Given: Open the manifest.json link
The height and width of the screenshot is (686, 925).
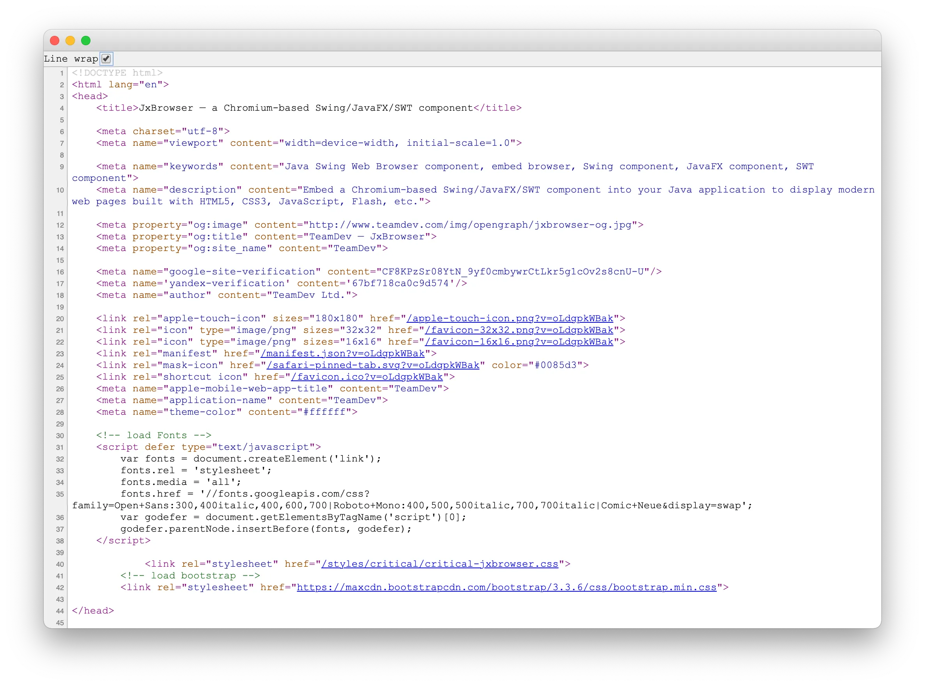Looking at the screenshot, I should click(x=343, y=354).
